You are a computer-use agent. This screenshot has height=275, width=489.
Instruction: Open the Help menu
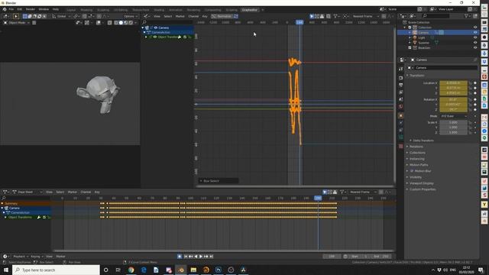[x=56, y=9]
